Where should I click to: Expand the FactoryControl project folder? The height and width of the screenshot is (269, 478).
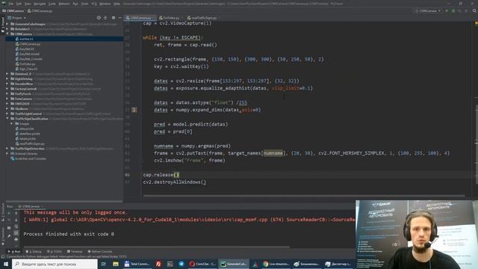point(7,89)
